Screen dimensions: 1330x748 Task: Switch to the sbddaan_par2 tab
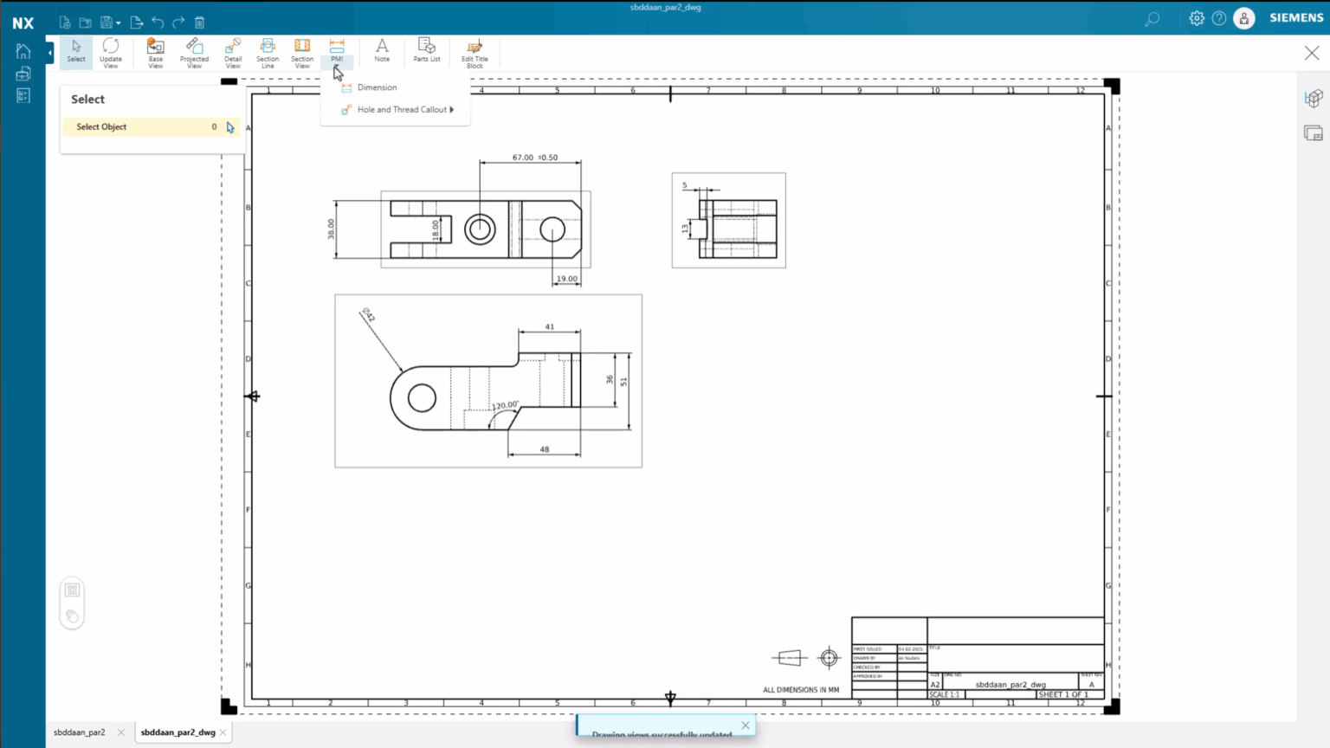80,732
